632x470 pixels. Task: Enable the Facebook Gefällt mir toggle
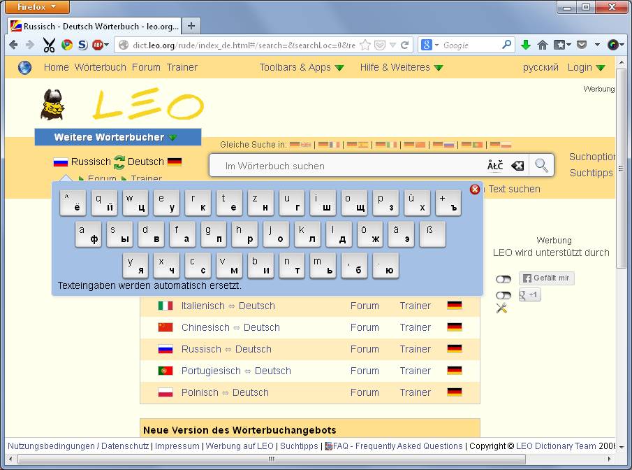(x=504, y=278)
